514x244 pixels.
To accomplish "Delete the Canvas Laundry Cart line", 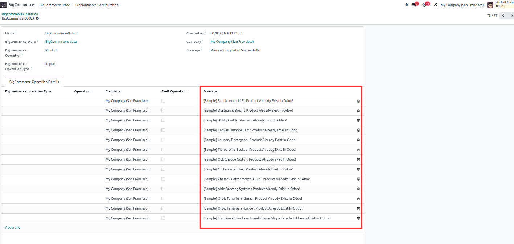I will [x=358, y=130].
